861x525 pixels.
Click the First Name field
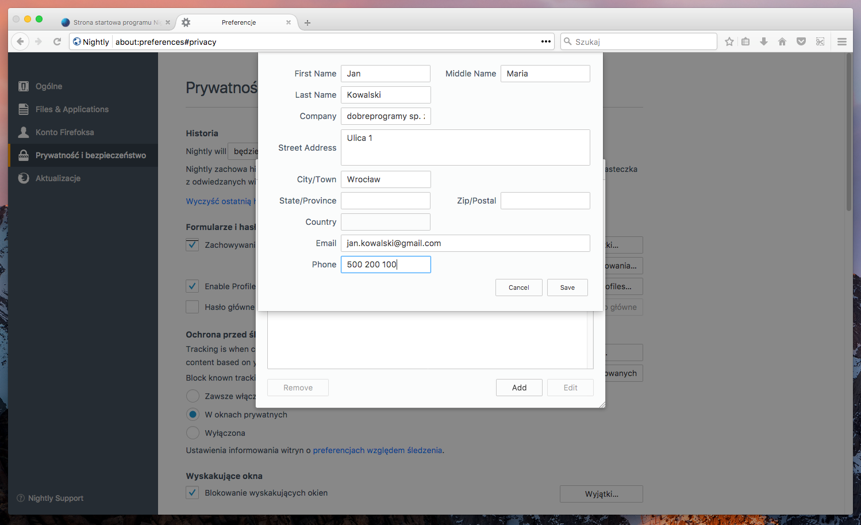(386, 74)
